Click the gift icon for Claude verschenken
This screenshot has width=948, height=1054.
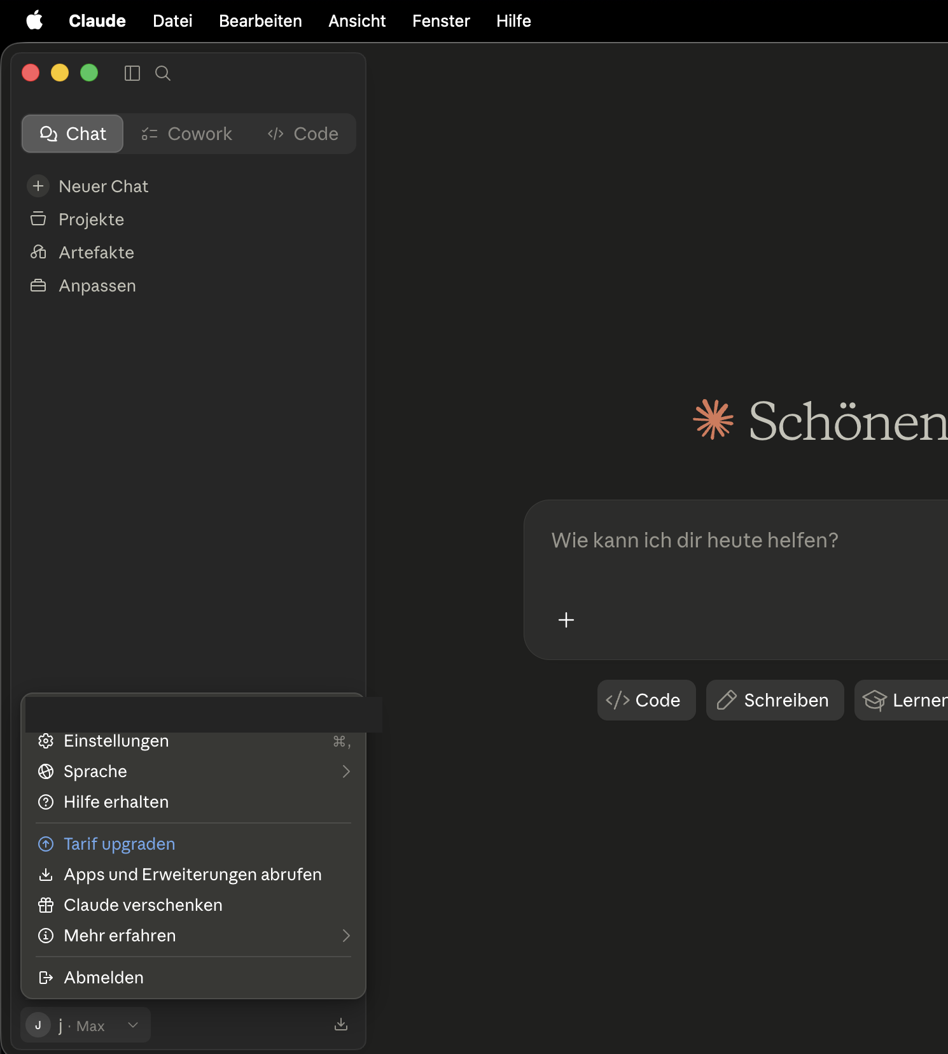pyautogui.click(x=46, y=905)
